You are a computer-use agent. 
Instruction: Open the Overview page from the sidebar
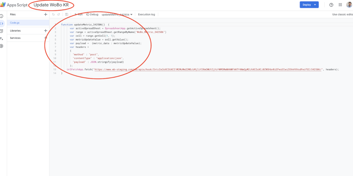1,16
